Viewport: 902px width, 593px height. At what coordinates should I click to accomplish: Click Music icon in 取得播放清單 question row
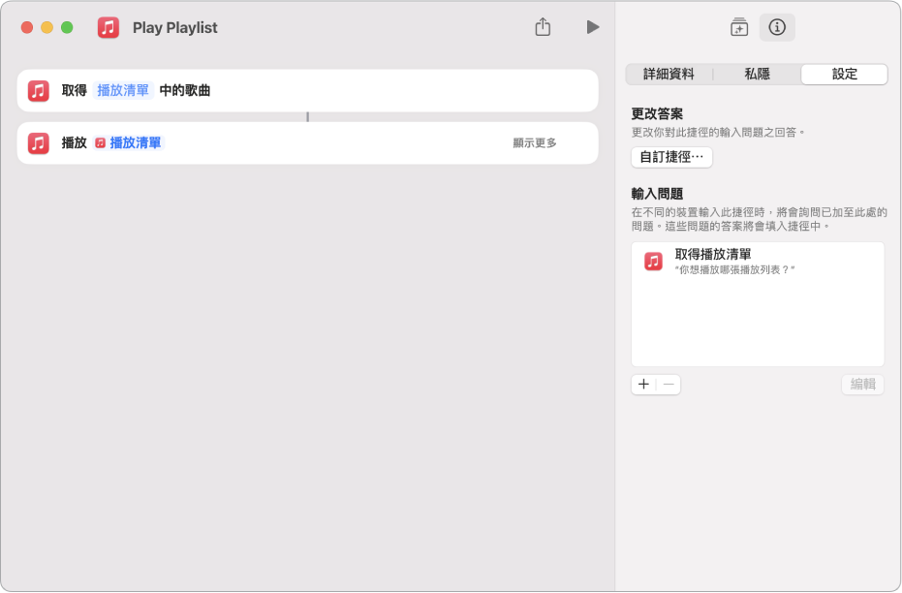[653, 261]
